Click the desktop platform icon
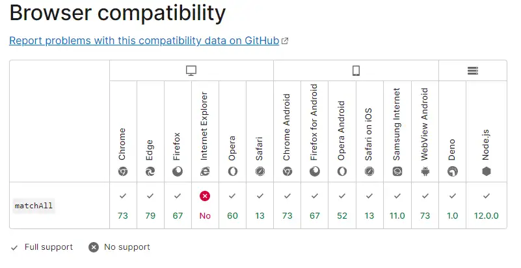This screenshot has width=521, height=268. click(191, 71)
